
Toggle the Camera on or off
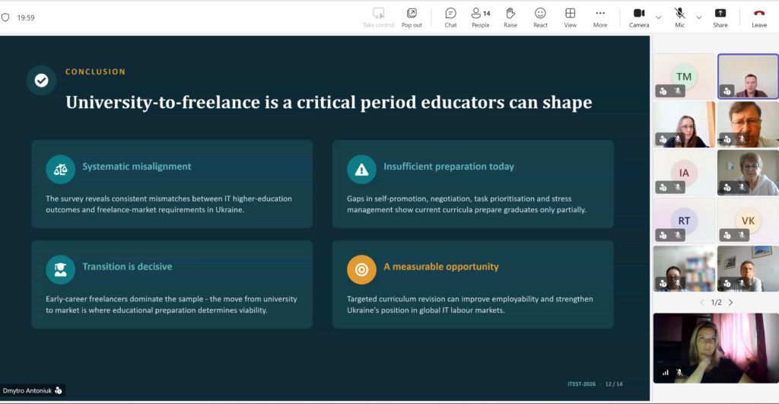click(x=639, y=18)
